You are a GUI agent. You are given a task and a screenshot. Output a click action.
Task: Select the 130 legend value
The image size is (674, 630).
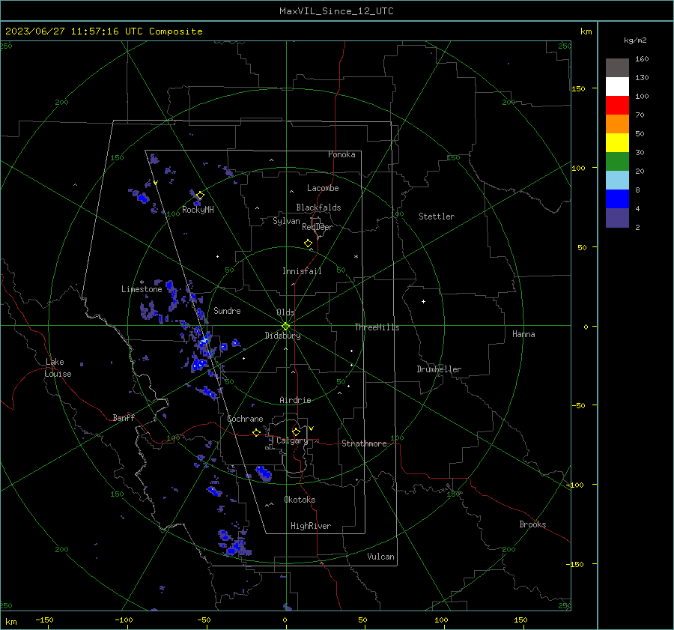642,77
